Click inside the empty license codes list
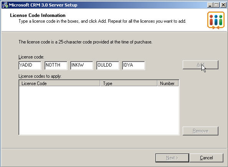Image resolution: width=228 pixels, height=167 pixels. click(99, 110)
